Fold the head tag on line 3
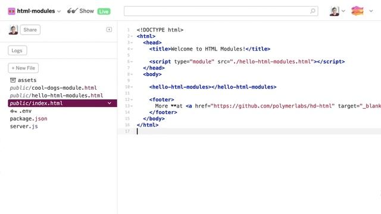381x214 pixels. (x=132, y=43)
